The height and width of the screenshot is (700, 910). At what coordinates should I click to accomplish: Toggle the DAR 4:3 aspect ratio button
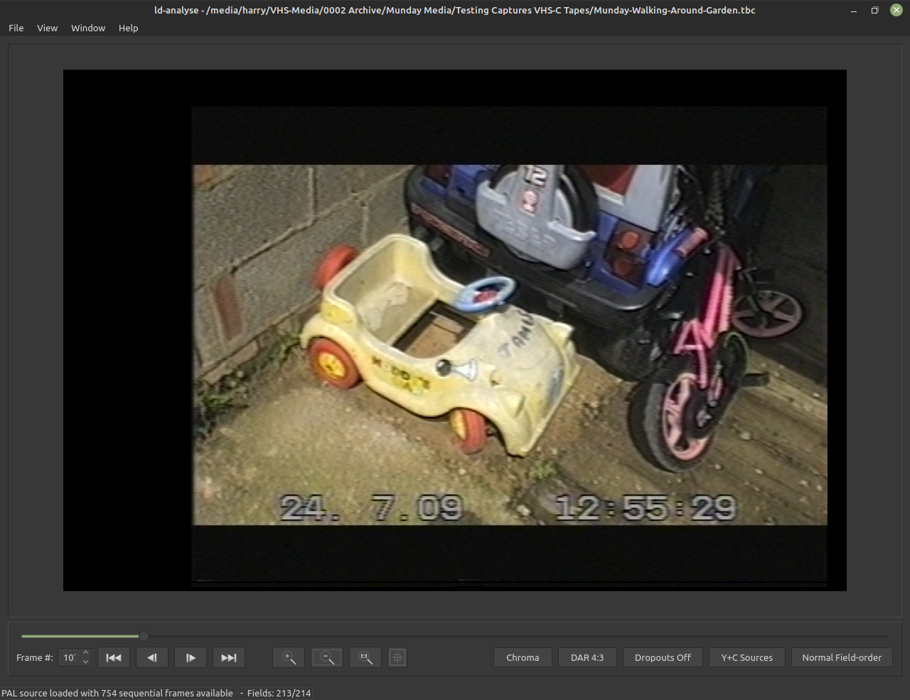587,657
